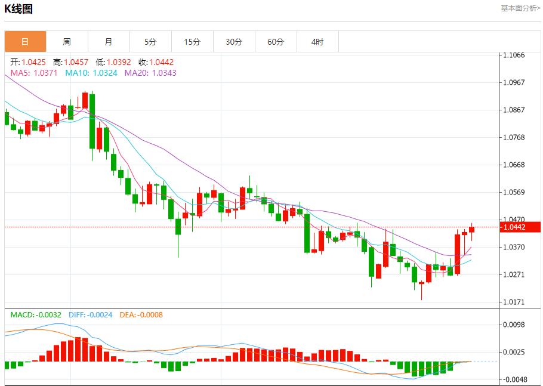Select the 日 daily chart tab
543x386 pixels.
pyautogui.click(x=25, y=42)
